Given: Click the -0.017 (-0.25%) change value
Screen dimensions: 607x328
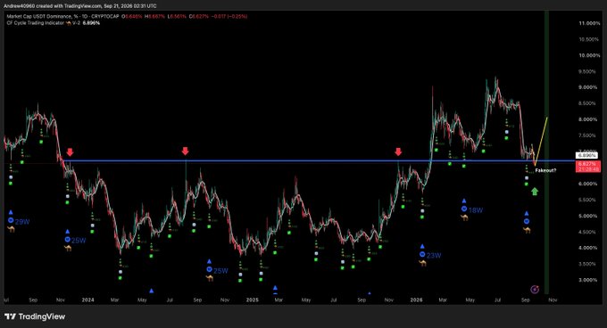Looking at the screenshot, I should 229,17.
